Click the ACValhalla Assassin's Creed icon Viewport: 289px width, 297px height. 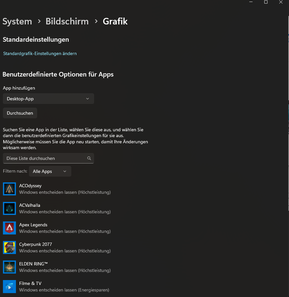pyautogui.click(x=9, y=208)
